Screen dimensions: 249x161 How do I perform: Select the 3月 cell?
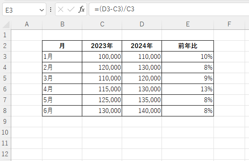point(62,78)
